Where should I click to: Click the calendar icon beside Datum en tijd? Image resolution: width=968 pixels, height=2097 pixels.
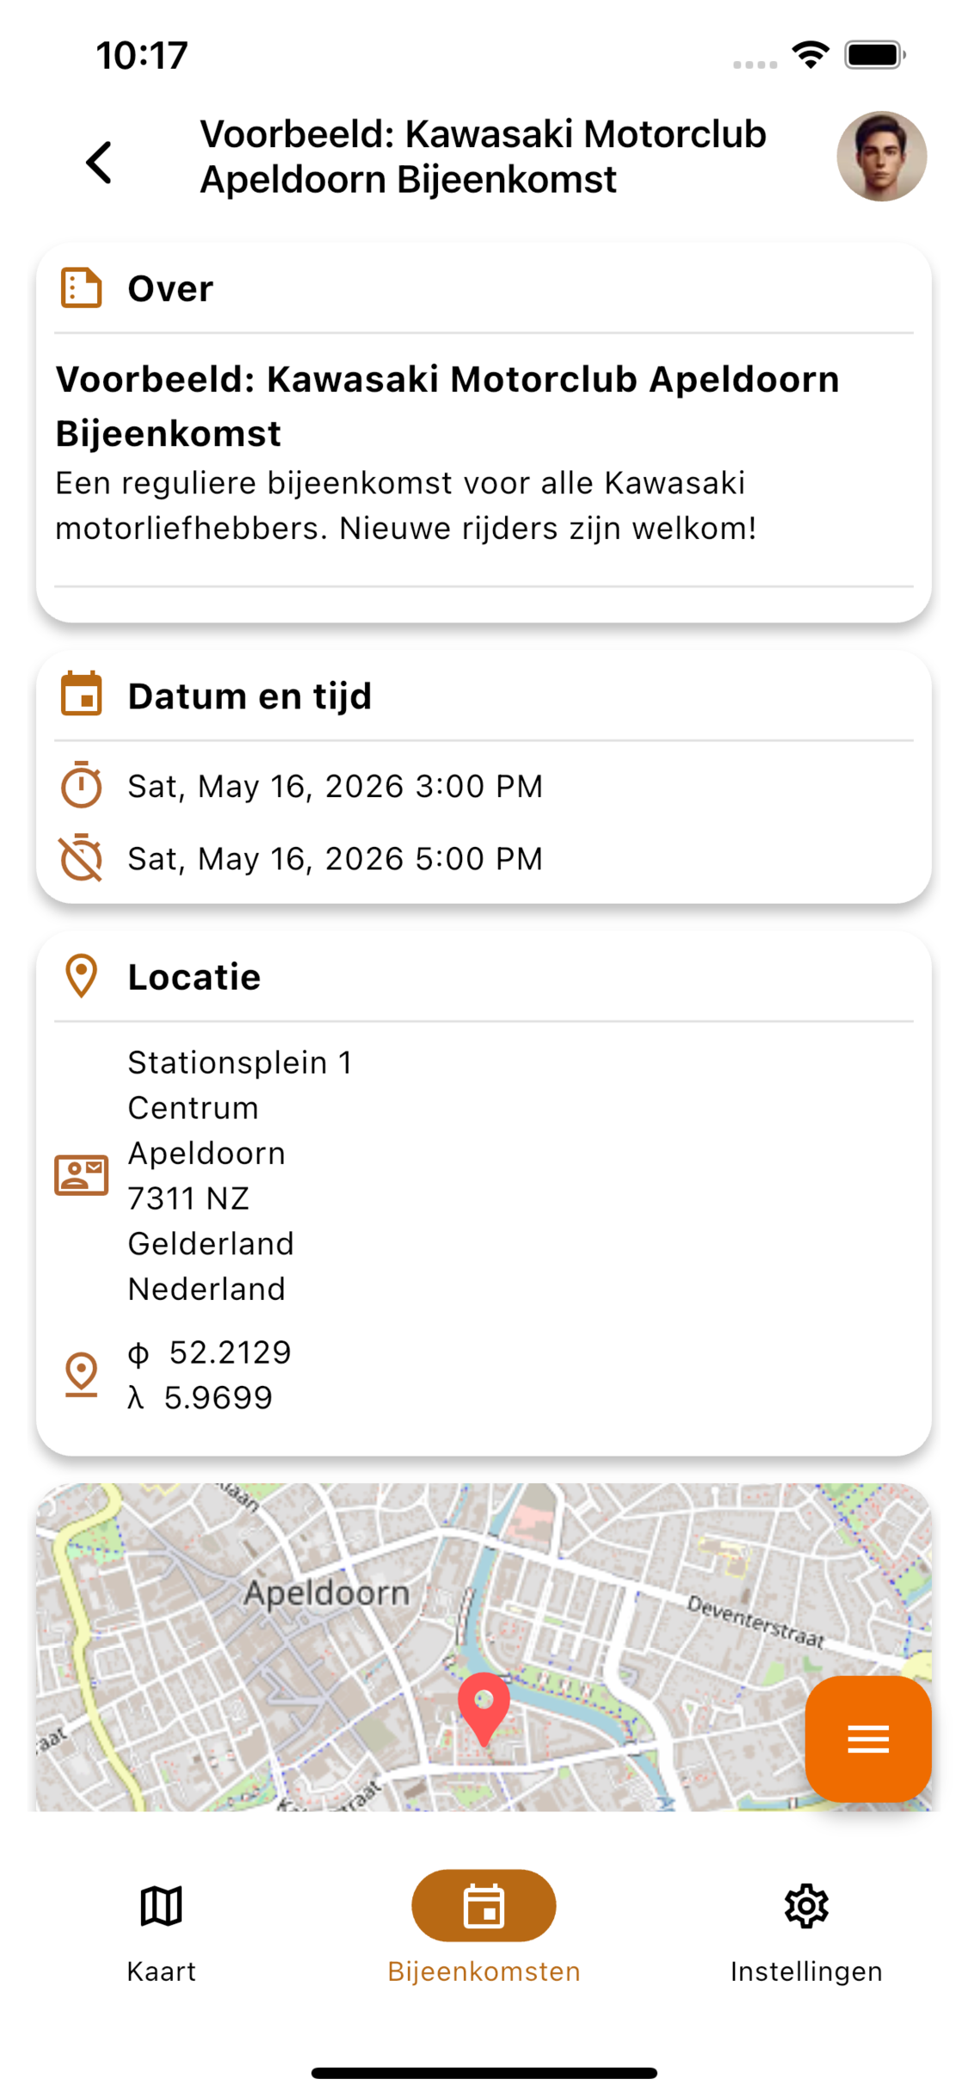[82, 694]
